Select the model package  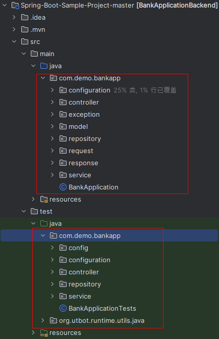point(78,126)
